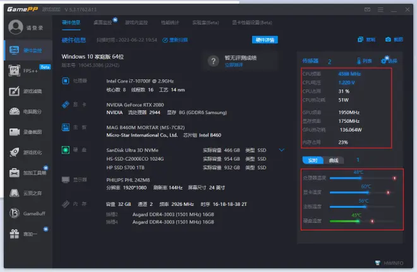The image size is (417, 272).
Task: Click the 23% memory usage value
Action: (x=343, y=142)
